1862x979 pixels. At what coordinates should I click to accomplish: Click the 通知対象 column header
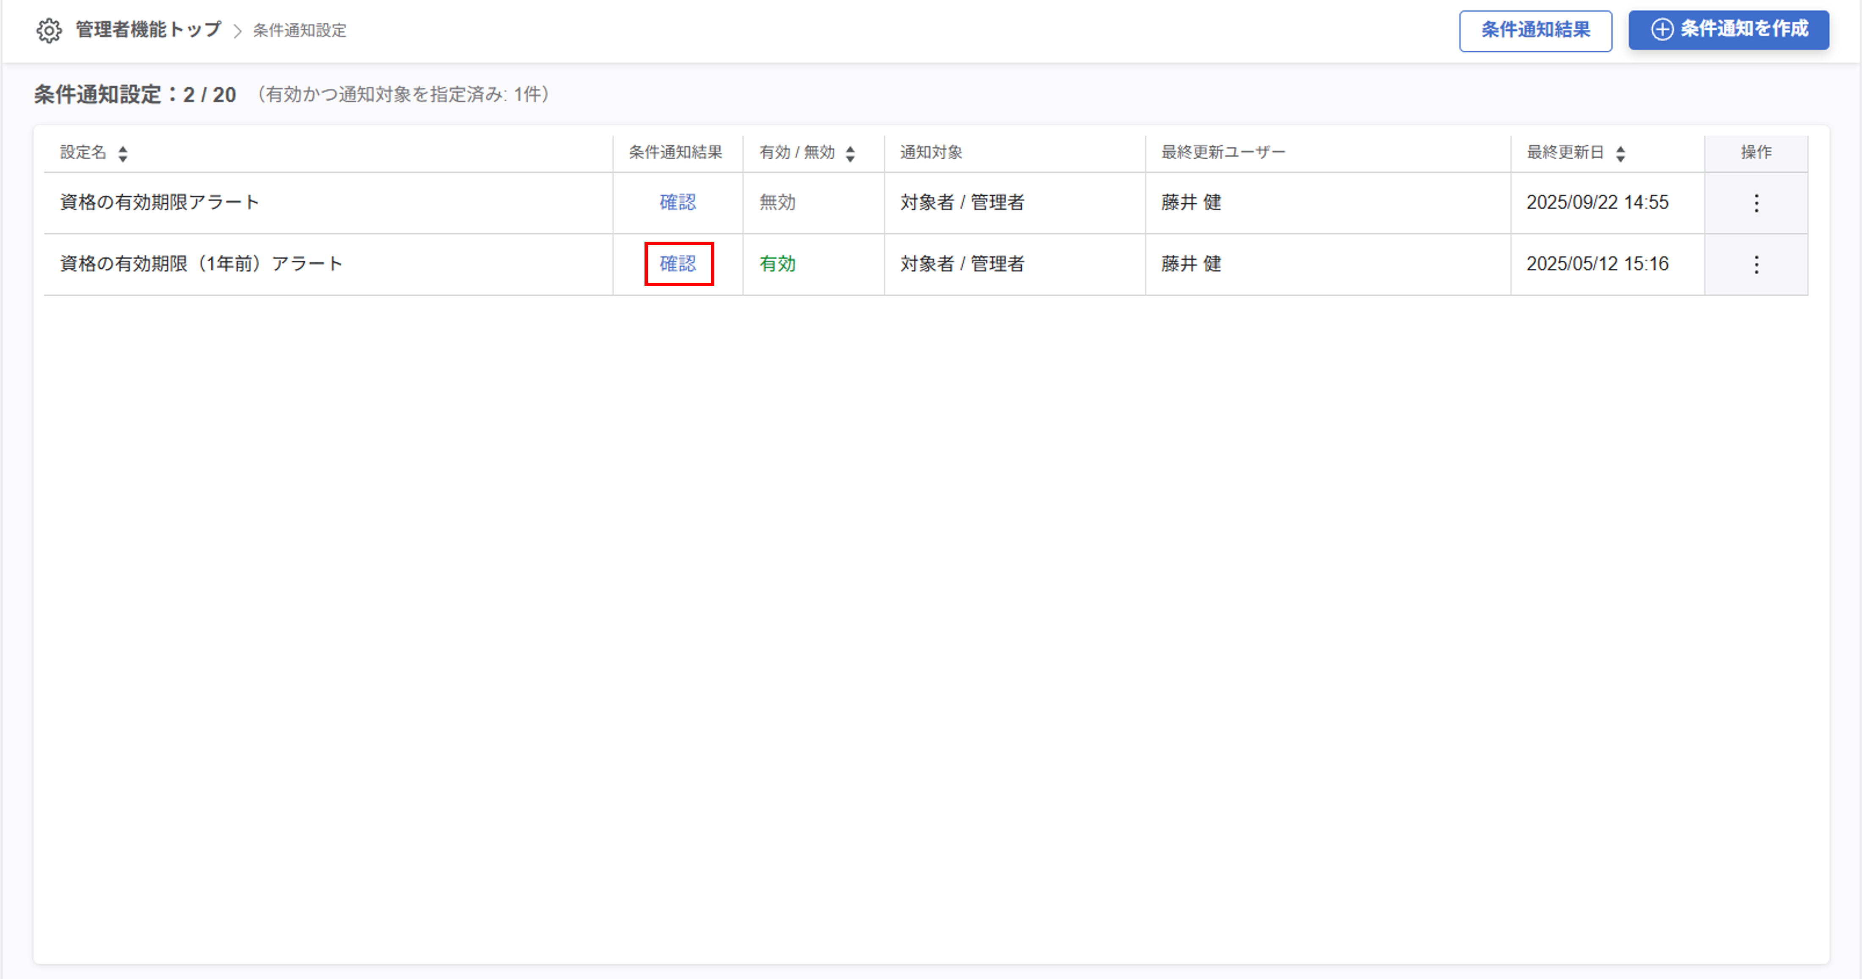click(x=931, y=152)
